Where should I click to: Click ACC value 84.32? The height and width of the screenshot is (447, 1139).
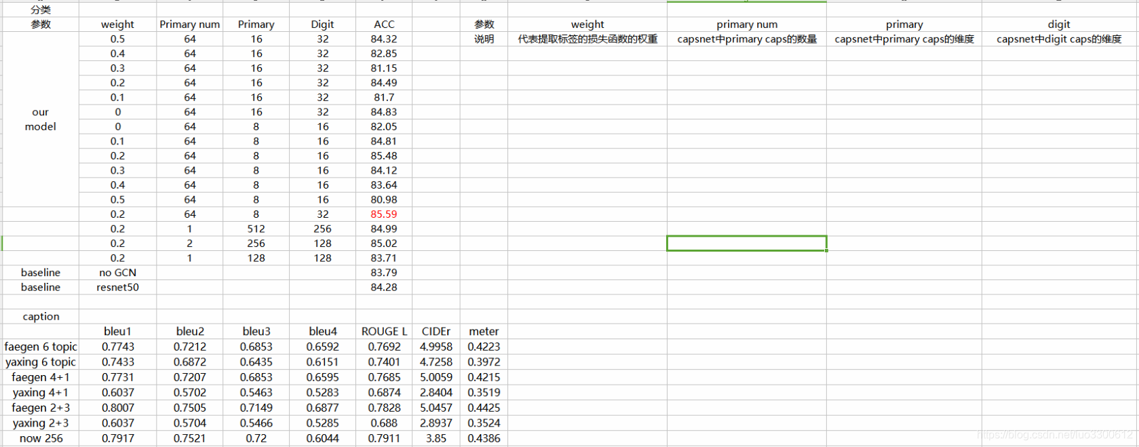tap(384, 39)
